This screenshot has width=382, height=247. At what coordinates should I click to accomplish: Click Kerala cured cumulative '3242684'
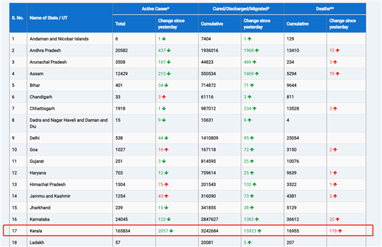coord(209,231)
